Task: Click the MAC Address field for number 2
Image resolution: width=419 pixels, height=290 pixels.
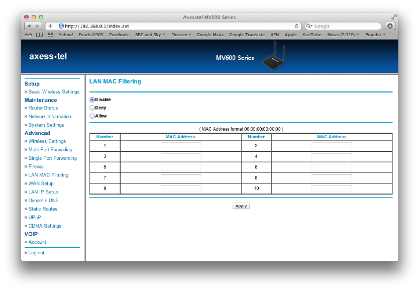Action: (x=332, y=146)
